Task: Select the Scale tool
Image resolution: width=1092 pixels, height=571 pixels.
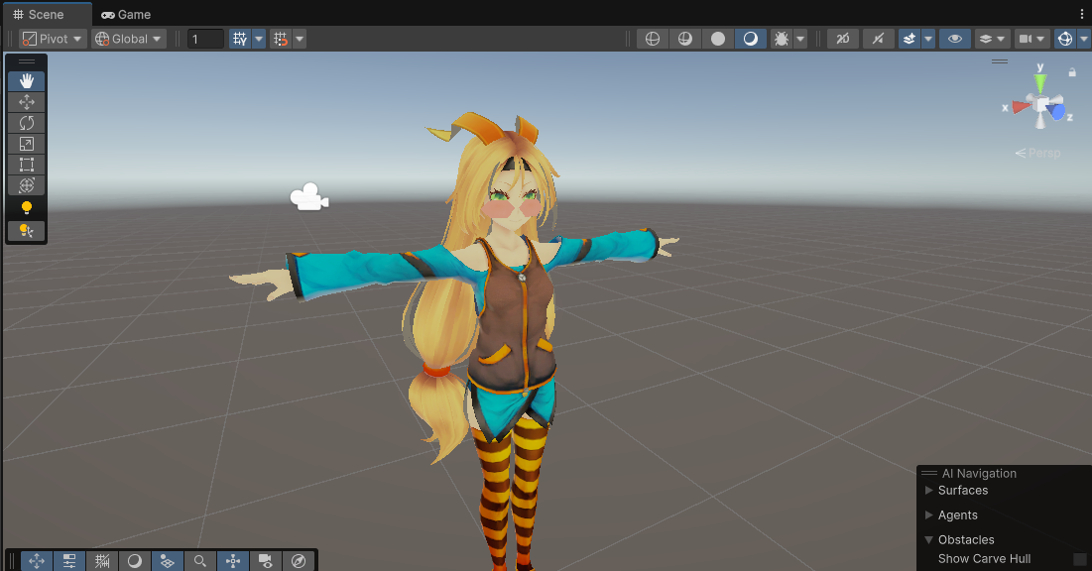Action: tap(27, 144)
